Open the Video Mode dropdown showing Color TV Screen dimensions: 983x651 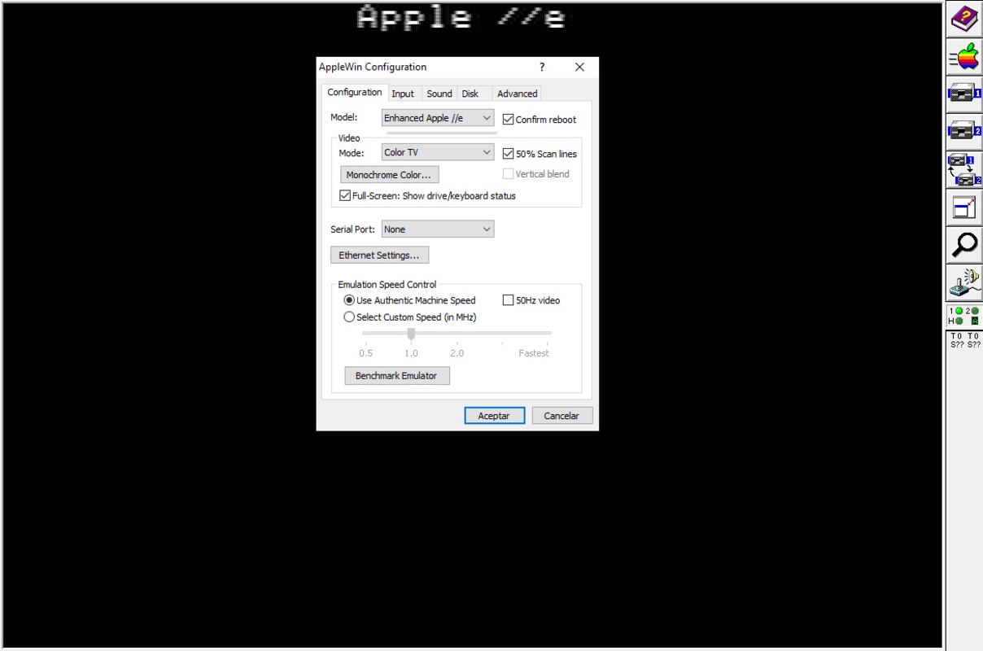(x=438, y=152)
